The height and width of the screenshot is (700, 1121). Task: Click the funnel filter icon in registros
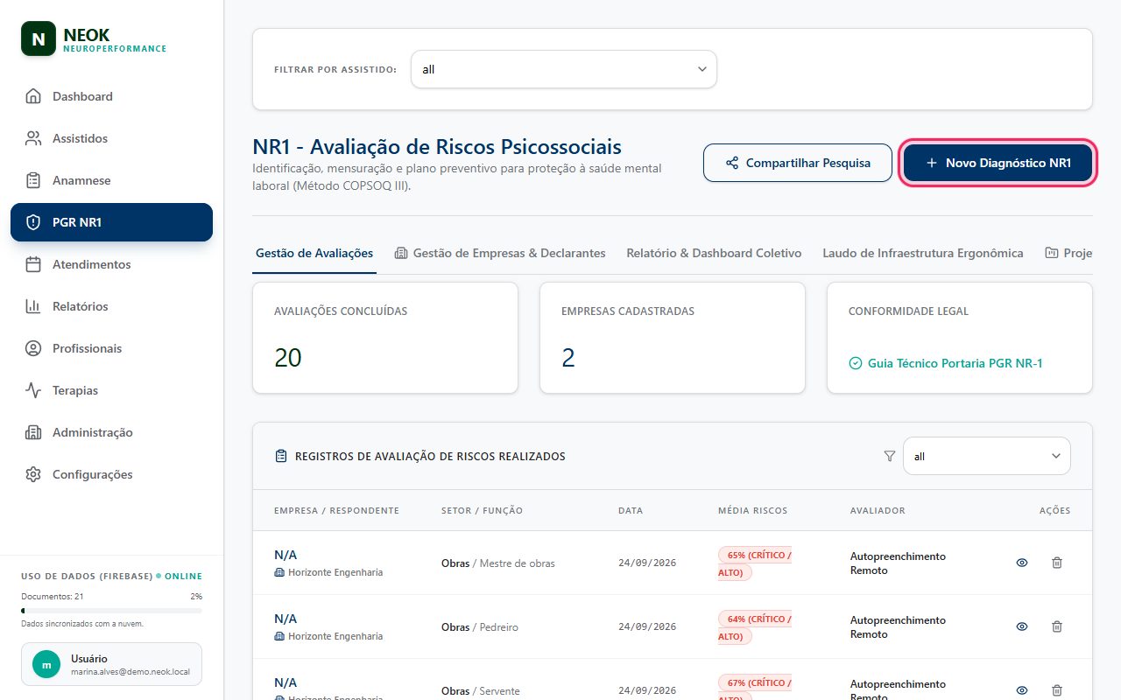click(890, 456)
